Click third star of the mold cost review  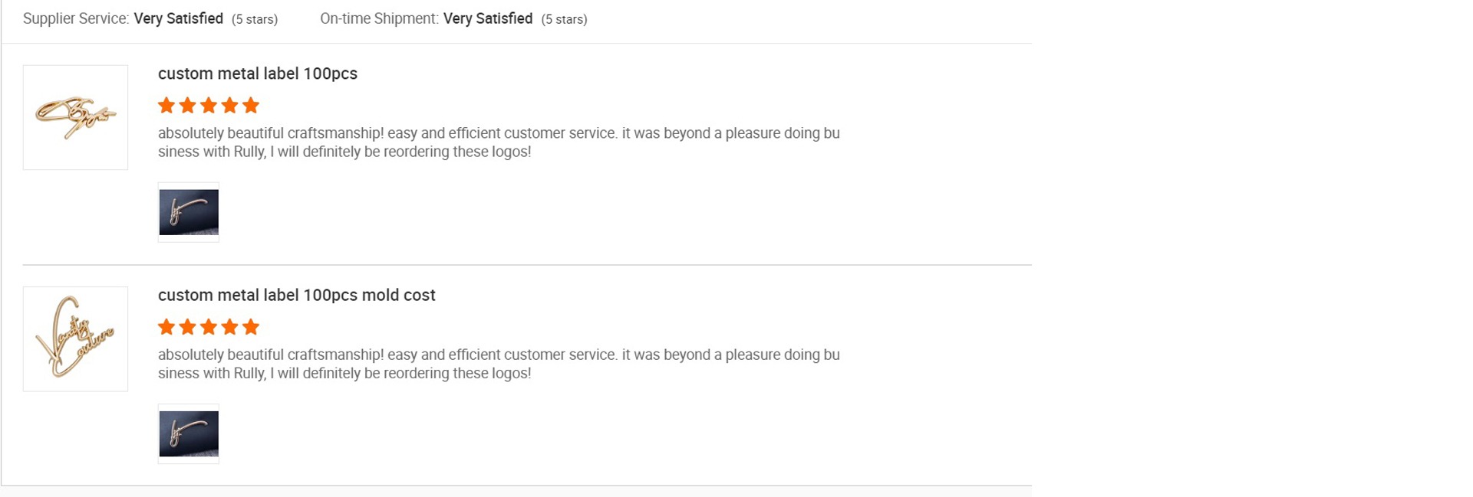point(209,328)
